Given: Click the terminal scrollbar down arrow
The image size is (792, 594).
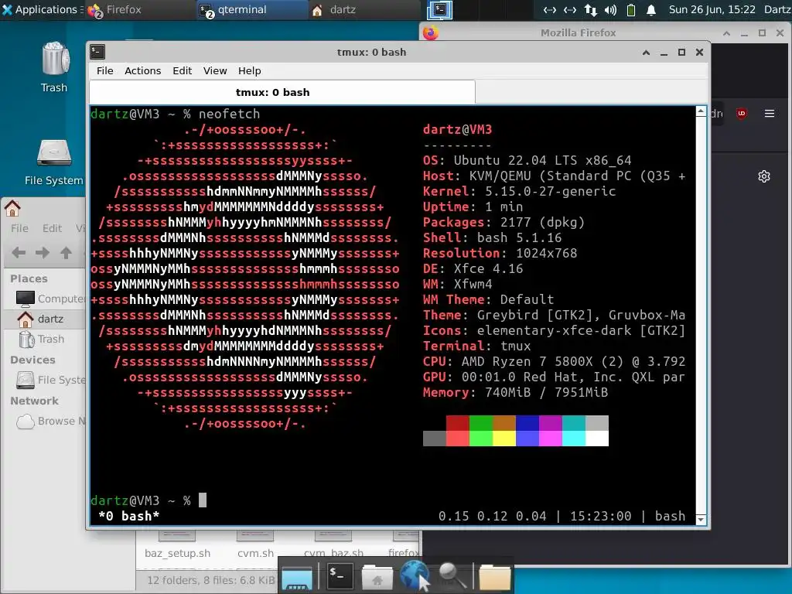Looking at the screenshot, I should [701, 519].
